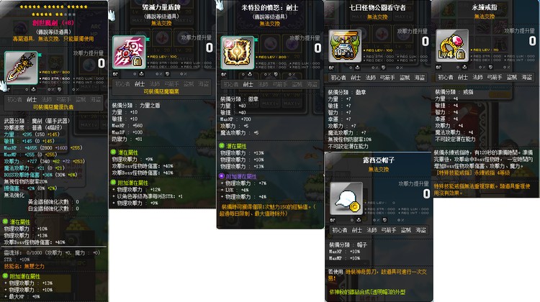Click the 創世魔劍 (+8) item title
Screen dimensions: 540x302
click(53, 23)
